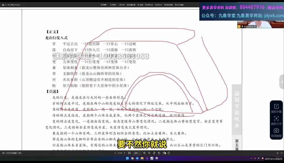Open the AI工具箱 toolbox
284x163 pixels.
179,5
